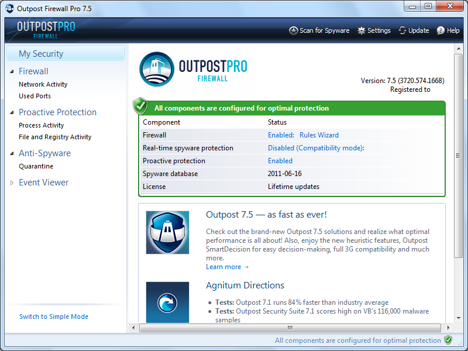Open Quarantine under Anti-Spyware
The image size is (468, 351).
tap(36, 166)
